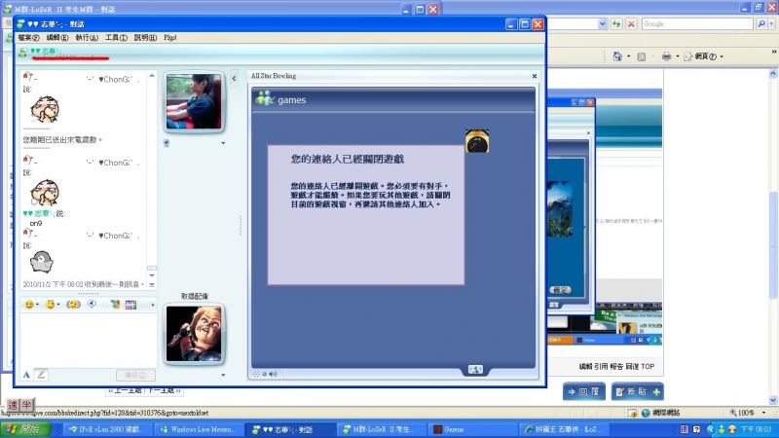Open the 網頁 Page menu in browser
The width and height of the screenshot is (779, 438).
coord(703,56)
